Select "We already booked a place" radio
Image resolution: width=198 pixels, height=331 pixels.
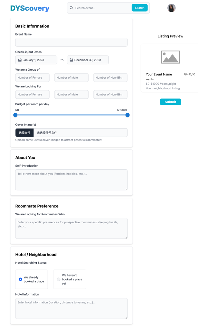(20, 279)
